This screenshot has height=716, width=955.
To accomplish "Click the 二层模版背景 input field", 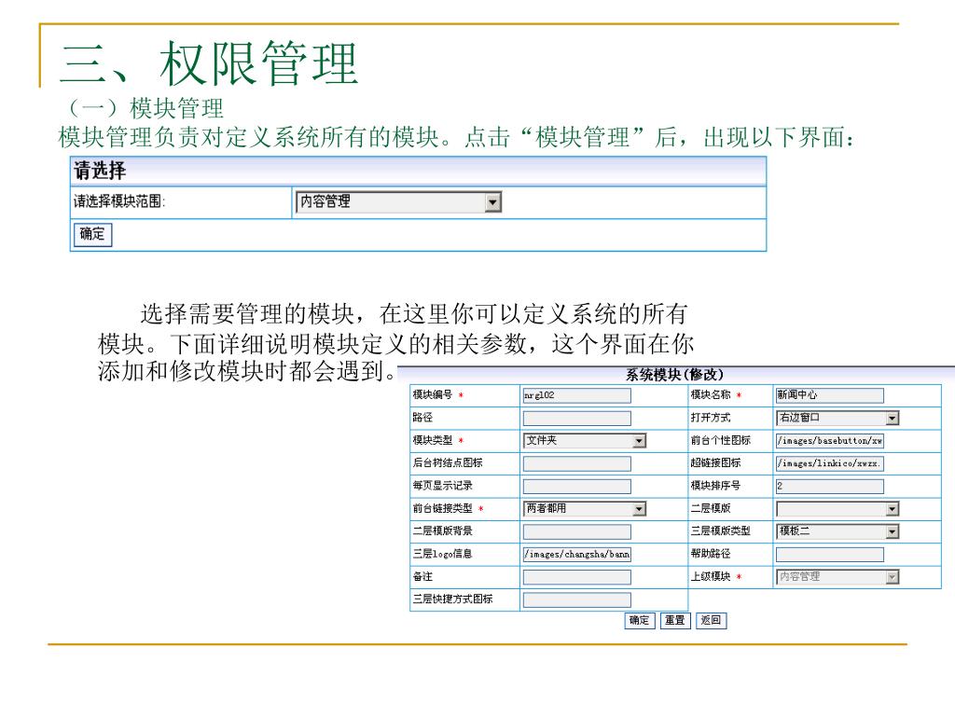I will pyautogui.click(x=576, y=531).
